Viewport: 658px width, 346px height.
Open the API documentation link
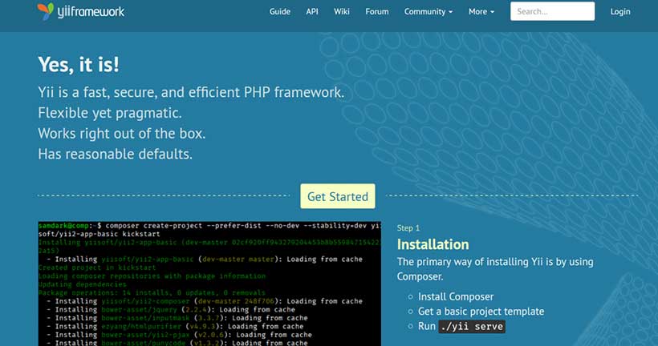pos(312,12)
